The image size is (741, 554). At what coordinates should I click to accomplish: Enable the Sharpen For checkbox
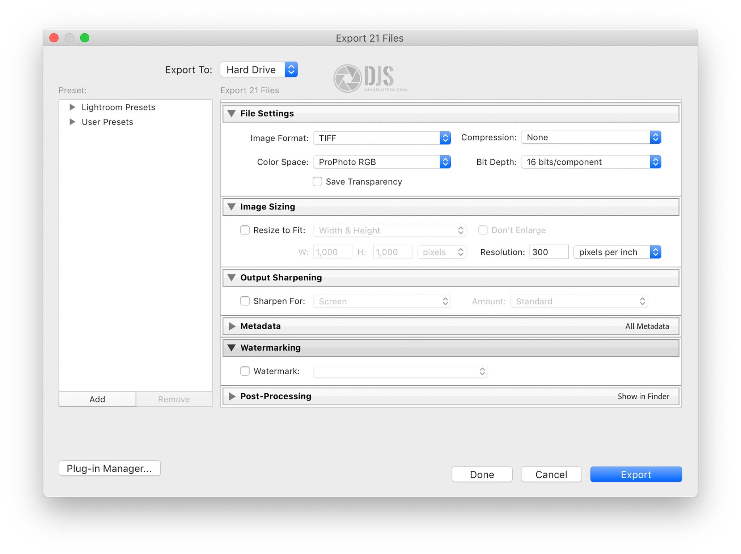245,301
